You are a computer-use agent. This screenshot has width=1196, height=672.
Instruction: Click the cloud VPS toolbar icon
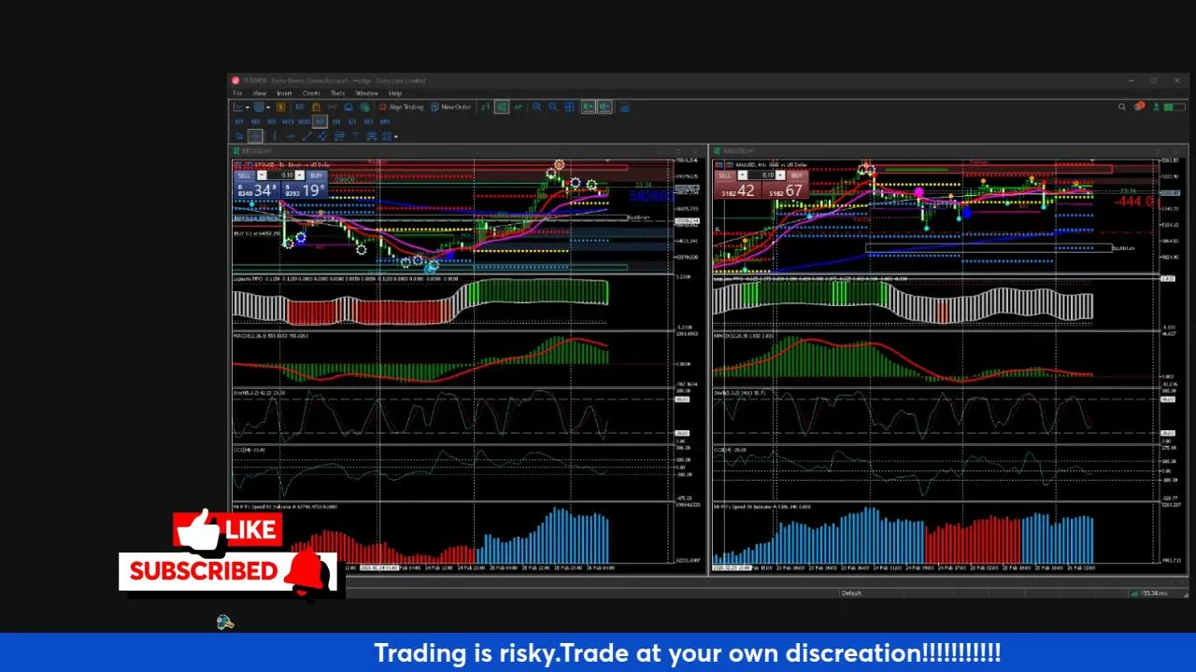click(349, 107)
